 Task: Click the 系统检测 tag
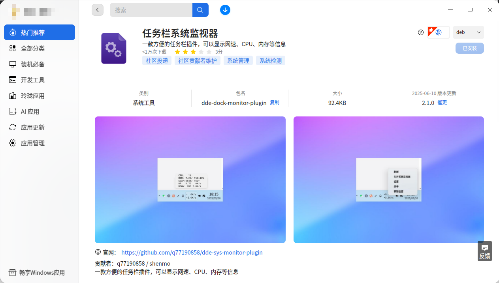tap(271, 60)
